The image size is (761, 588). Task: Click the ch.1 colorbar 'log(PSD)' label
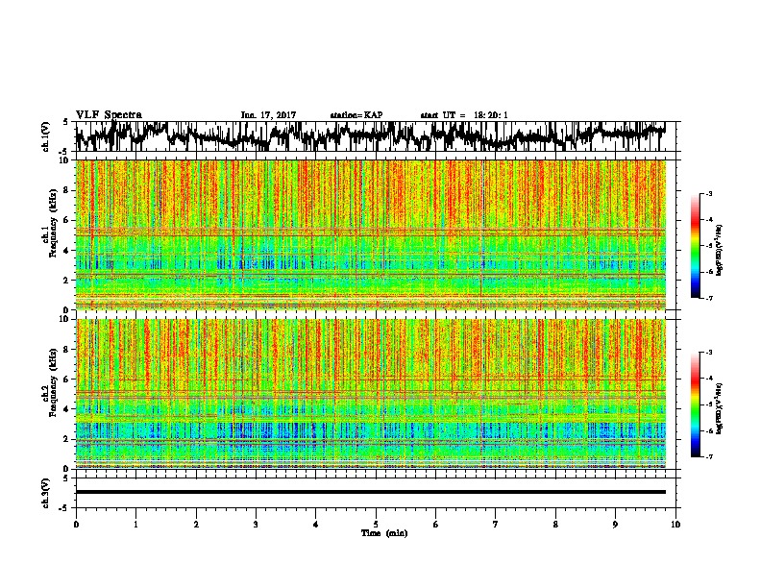tap(720, 250)
